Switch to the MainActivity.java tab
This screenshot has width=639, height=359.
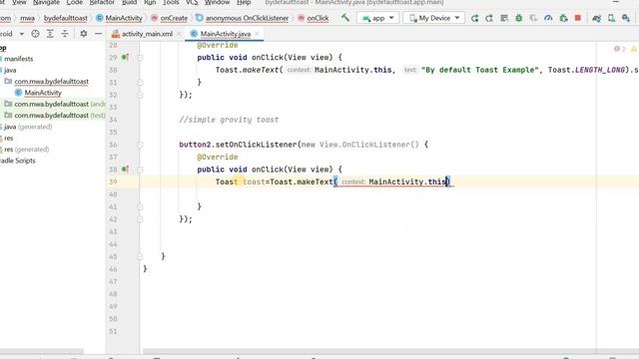225,34
